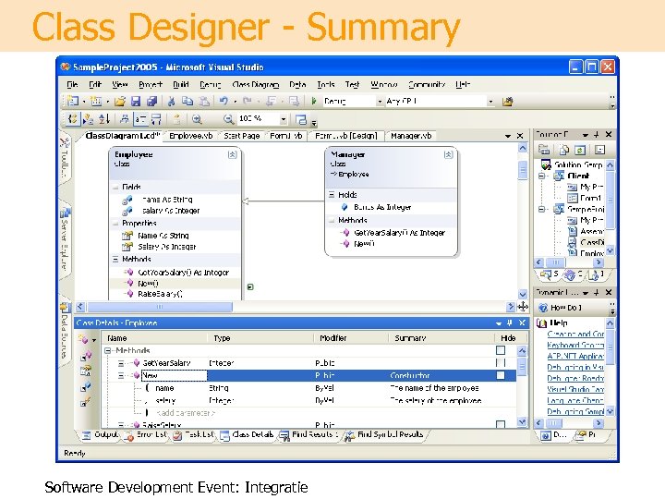This screenshot has width=665, height=499.
Task: Select GetYearSalary() in Manager class
Action: click(400, 233)
